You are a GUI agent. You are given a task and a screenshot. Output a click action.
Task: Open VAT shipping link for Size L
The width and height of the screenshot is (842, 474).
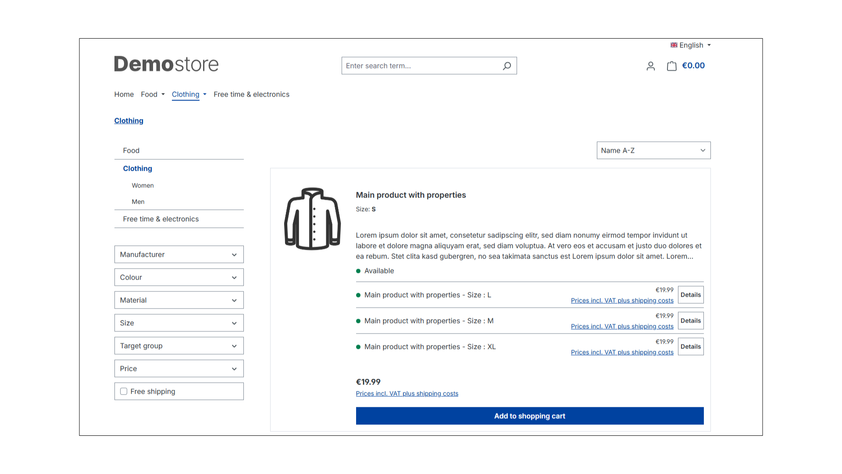(622, 301)
